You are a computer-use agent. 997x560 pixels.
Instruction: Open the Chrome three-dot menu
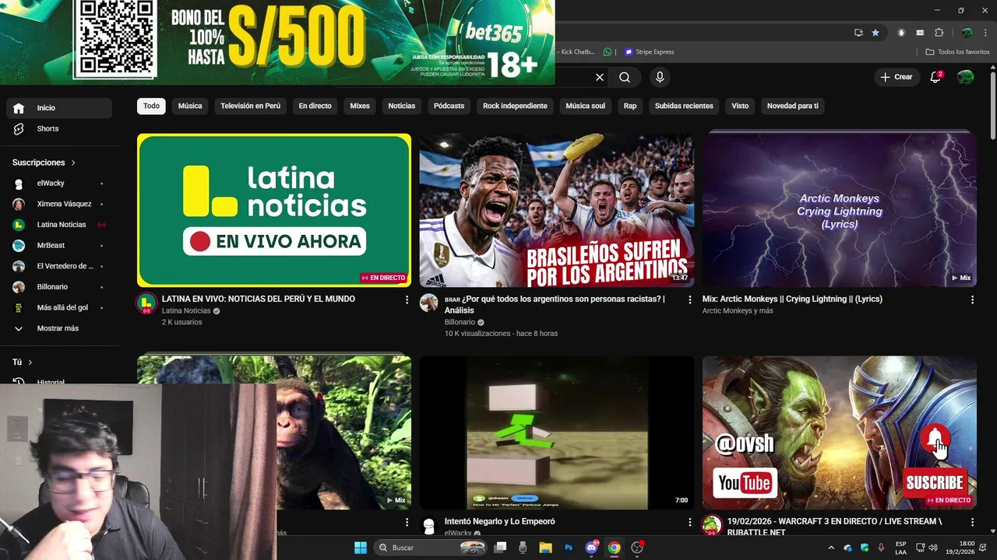[986, 33]
